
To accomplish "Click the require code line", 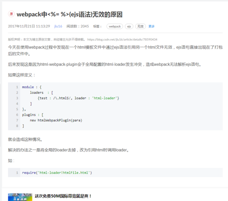I will [x=57, y=173].
